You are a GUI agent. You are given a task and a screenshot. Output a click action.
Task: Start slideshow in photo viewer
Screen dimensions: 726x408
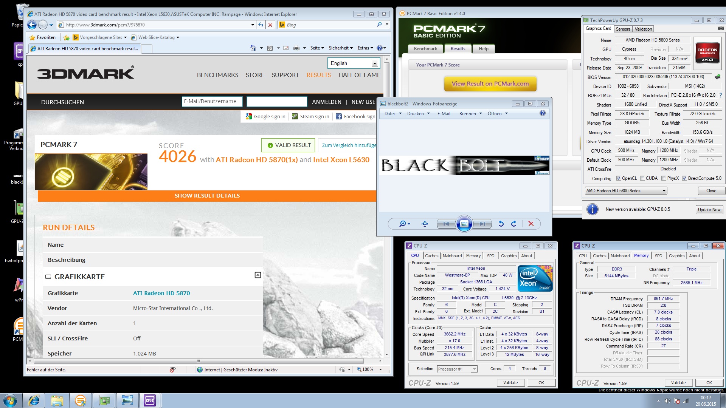point(464,224)
